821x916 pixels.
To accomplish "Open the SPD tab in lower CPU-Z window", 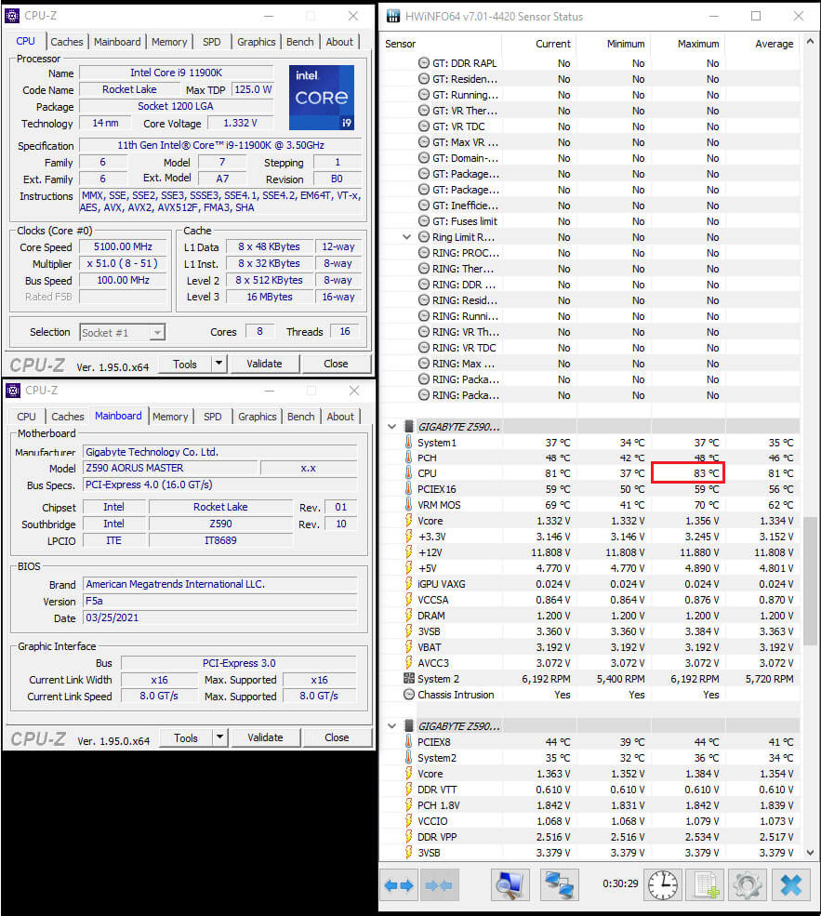I will [x=213, y=417].
